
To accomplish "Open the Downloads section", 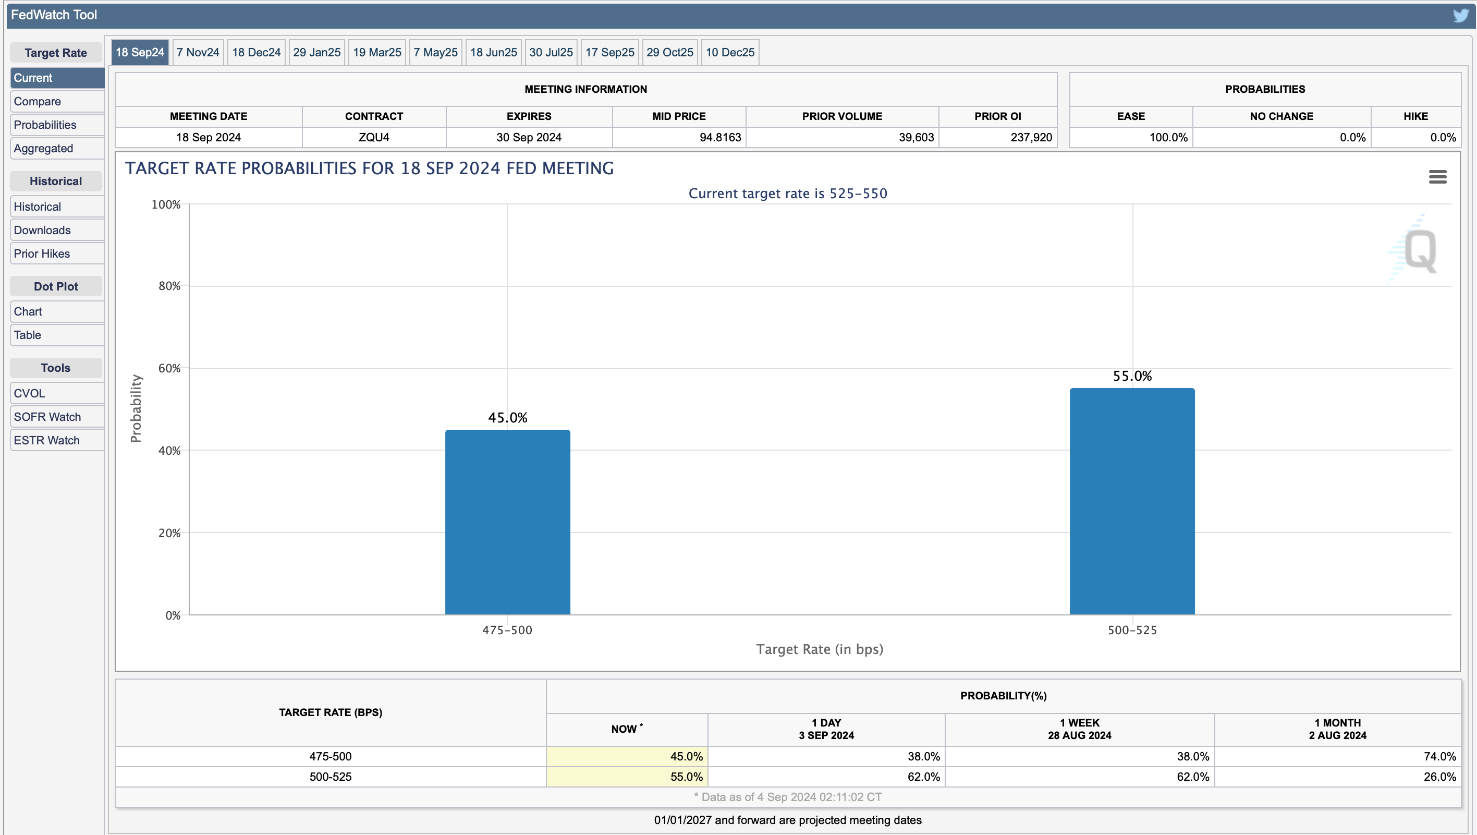I will [56, 230].
